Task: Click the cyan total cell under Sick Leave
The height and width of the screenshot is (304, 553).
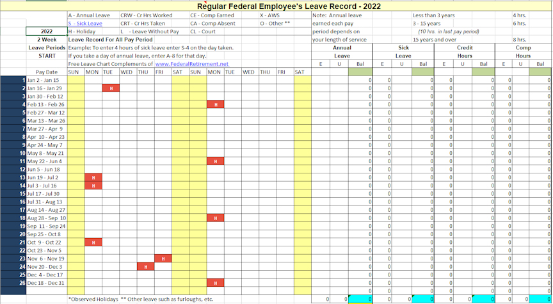Action: (x=423, y=299)
